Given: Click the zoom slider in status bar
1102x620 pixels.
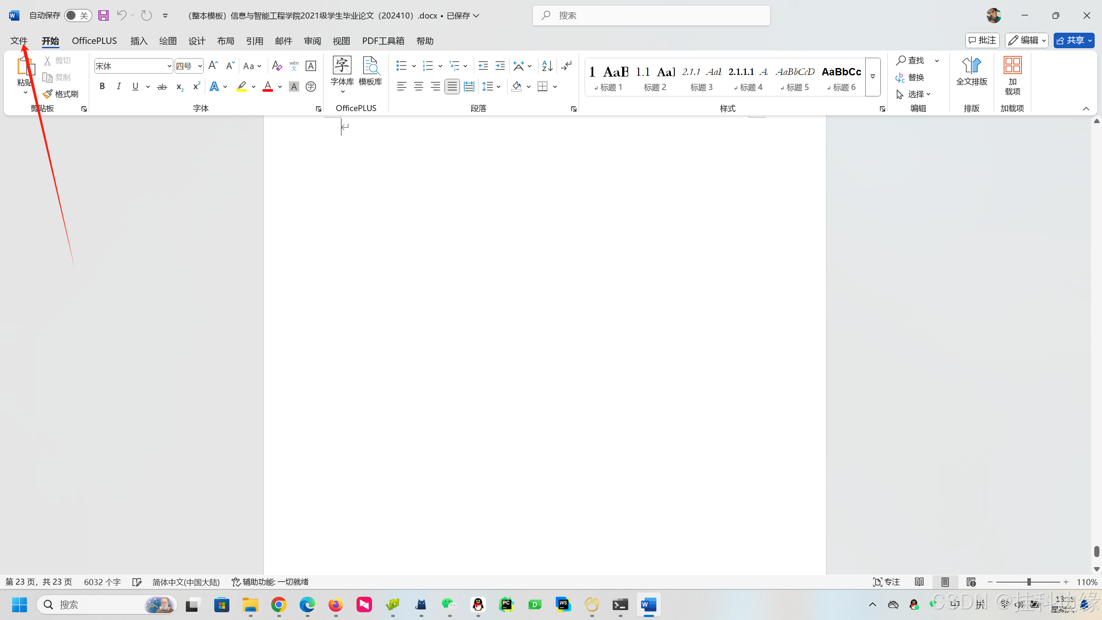Looking at the screenshot, I should tap(1029, 582).
